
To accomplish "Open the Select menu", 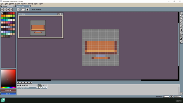I will pyautogui.click(x=30, y=4).
